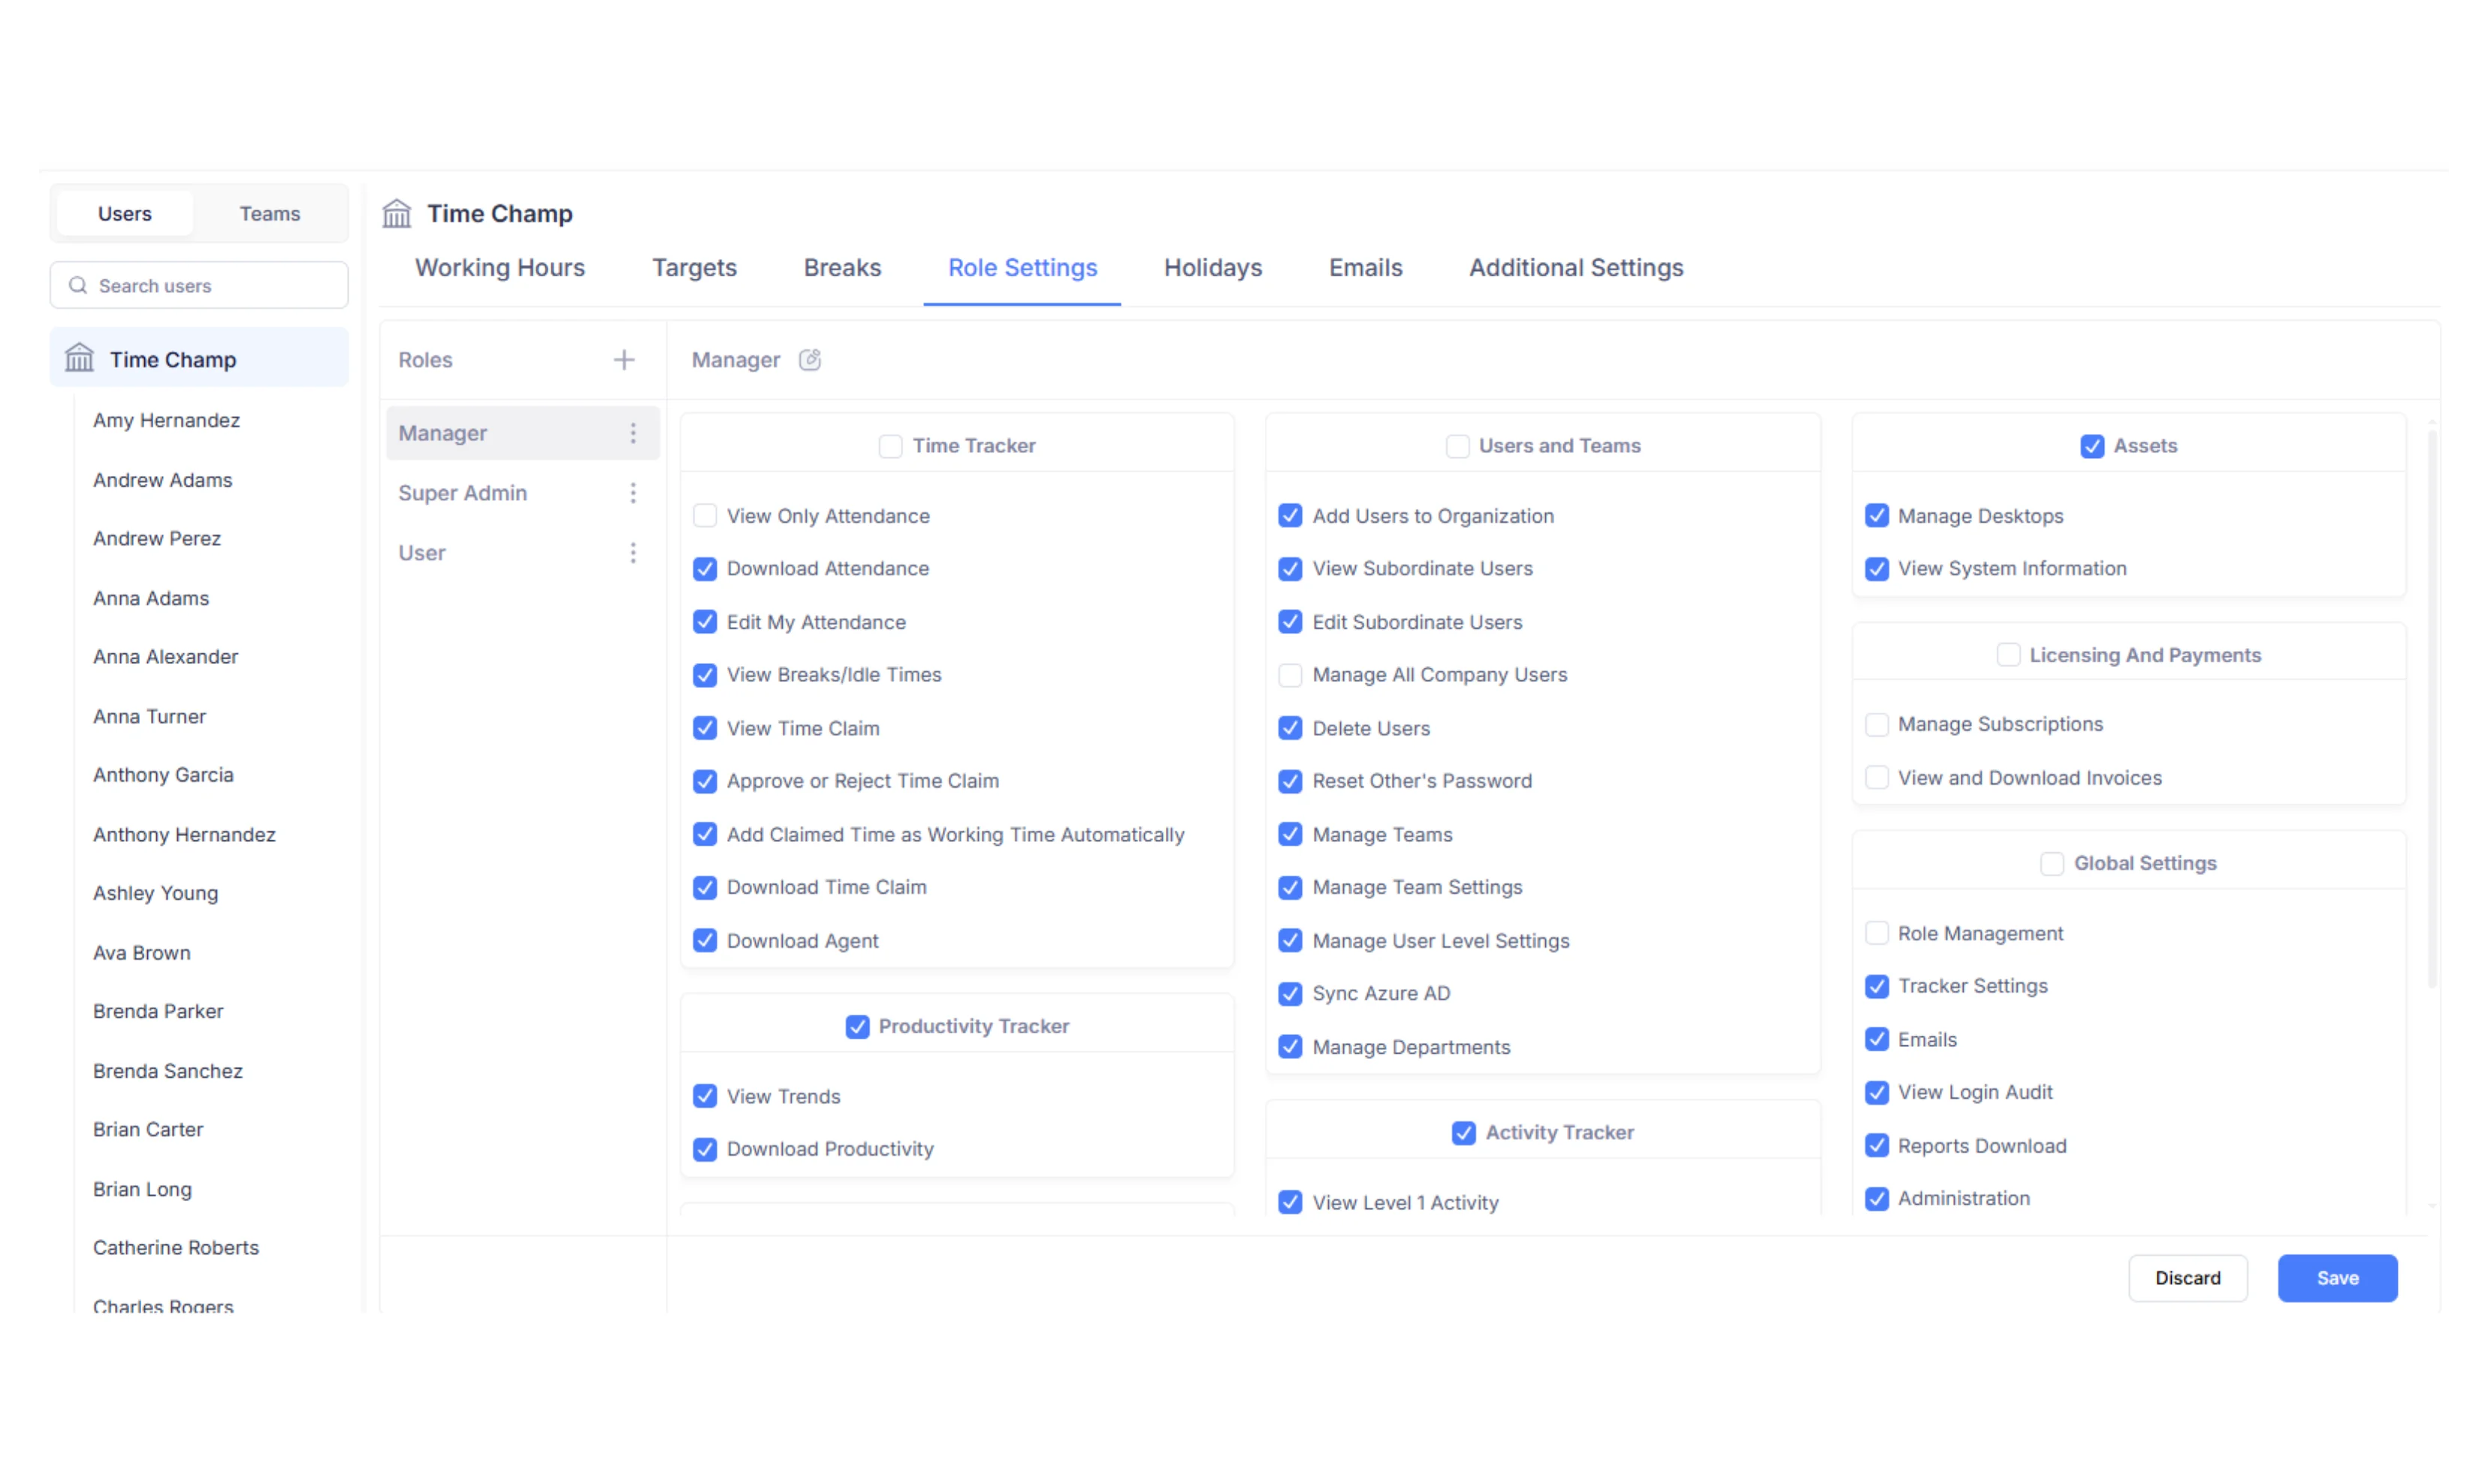Click the Discard button
Viewport: 2488px width, 1484px height.
pyautogui.click(x=2187, y=1278)
